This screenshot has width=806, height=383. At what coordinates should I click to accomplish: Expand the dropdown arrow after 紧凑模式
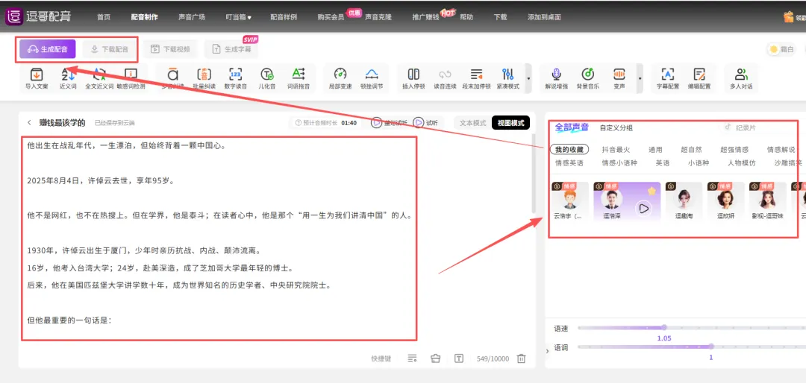529,77
